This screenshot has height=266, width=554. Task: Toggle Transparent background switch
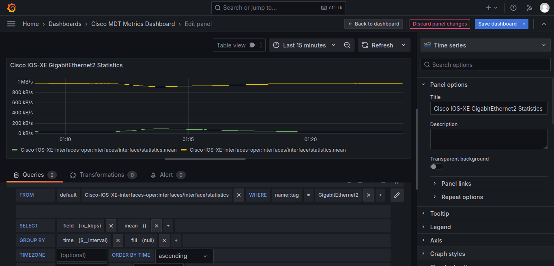tap(437, 167)
